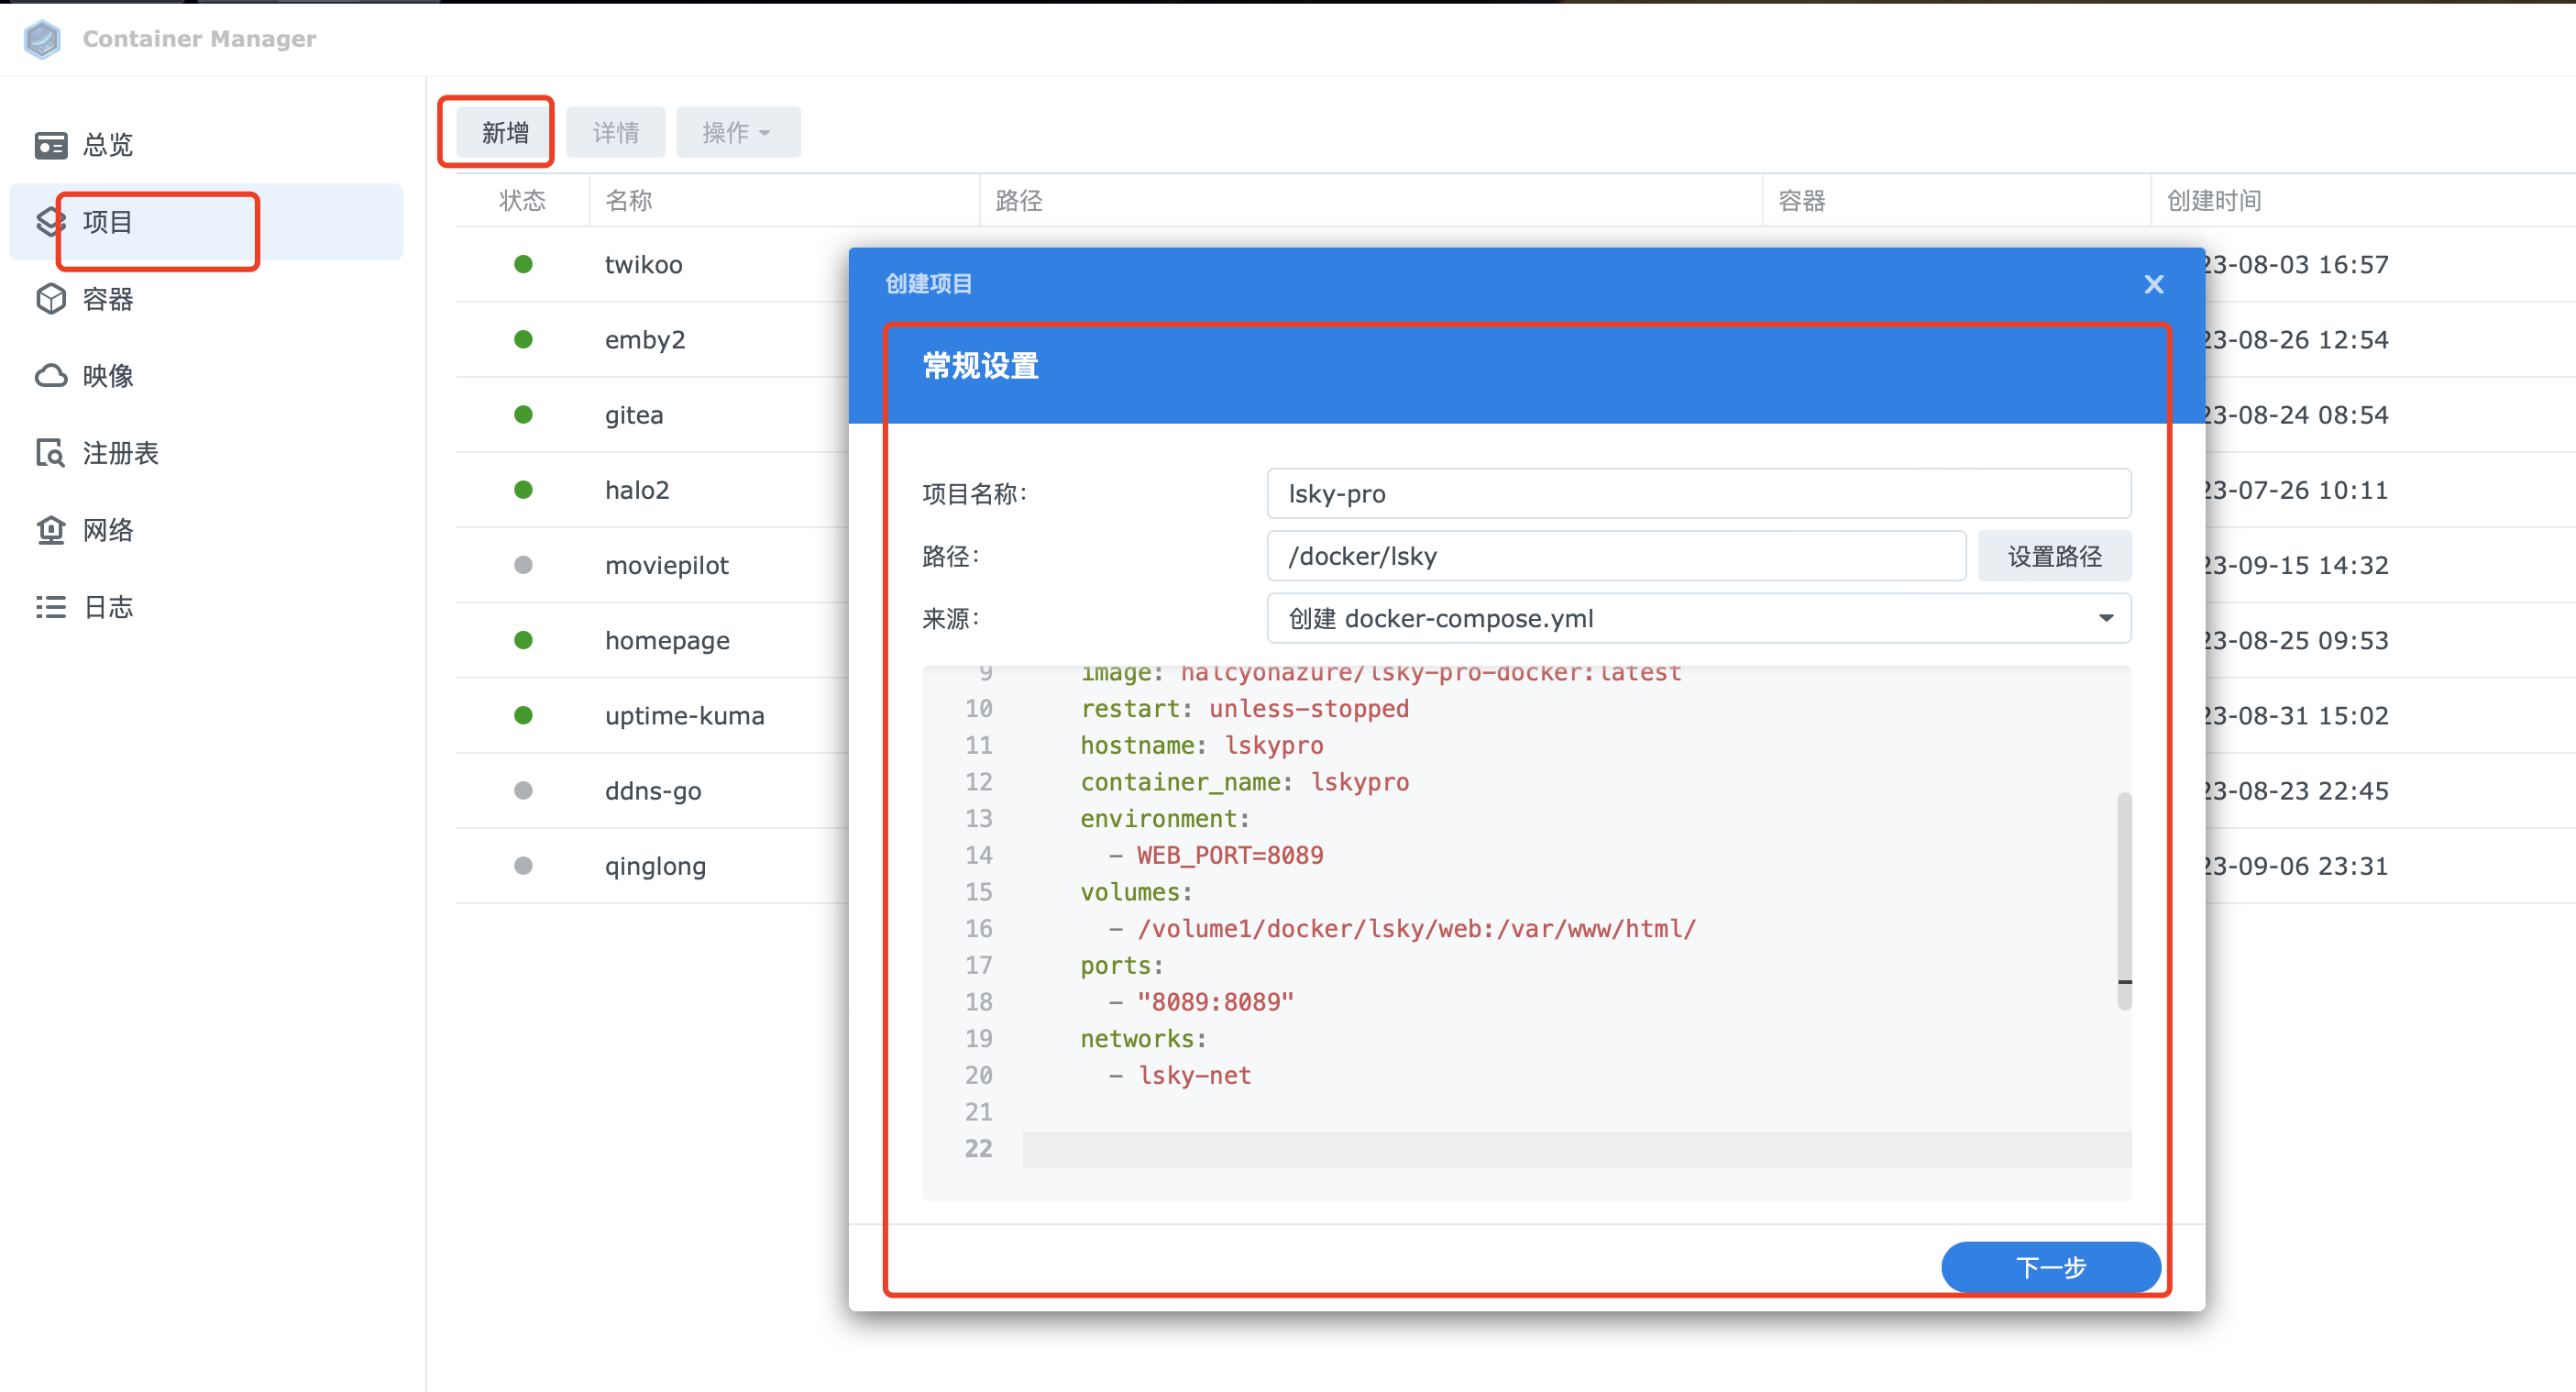Viewport: 2576px width, 1392px height.
Task: Expand the 操作 action dropdown
Action: point(737,132)
